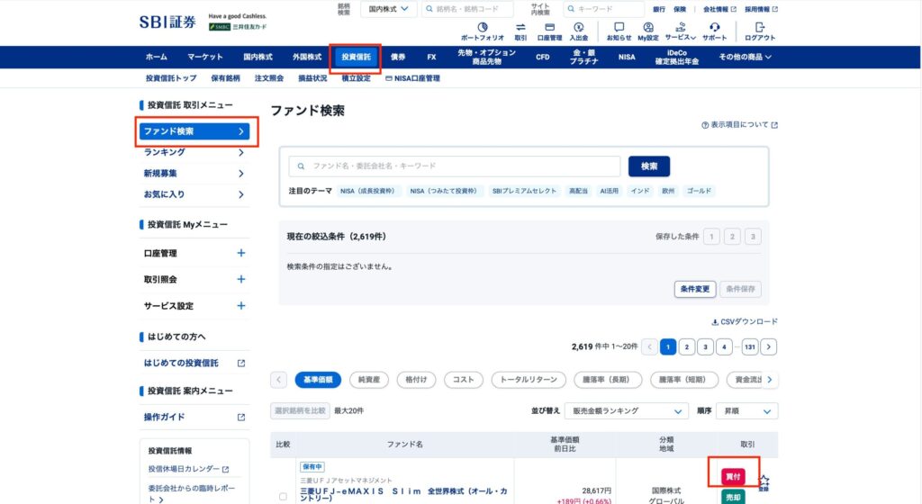The width and height of the screenshot is (922, 504).
Task: Download the CSV with CSVダウンロード
Action: coord(745,322)
